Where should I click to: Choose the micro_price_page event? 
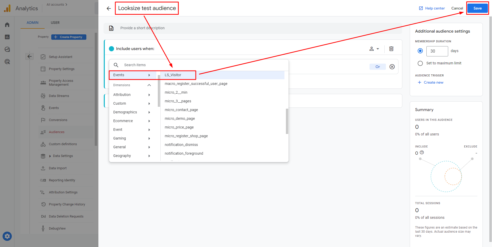222,127
